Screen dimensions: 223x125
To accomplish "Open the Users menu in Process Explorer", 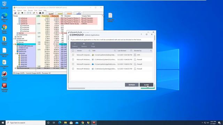I will 40,10.
